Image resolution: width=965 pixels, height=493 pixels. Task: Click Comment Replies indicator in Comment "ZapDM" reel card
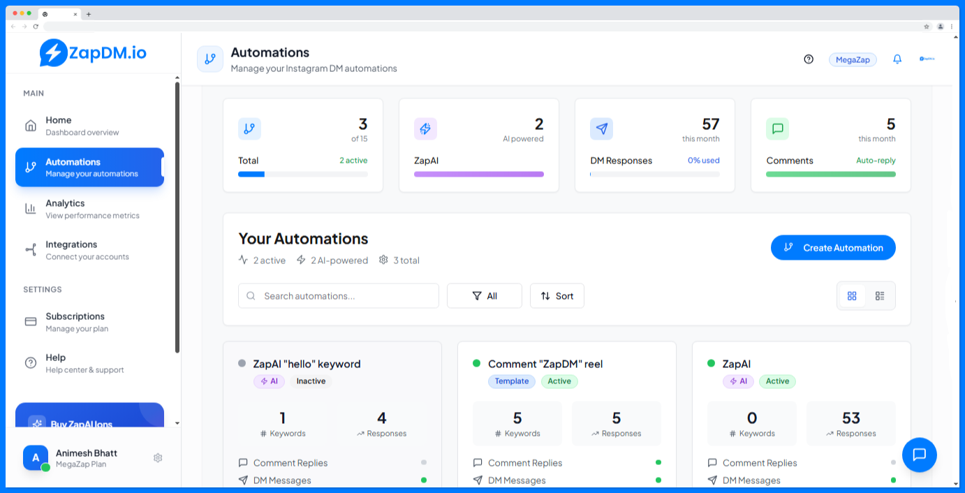658,462
